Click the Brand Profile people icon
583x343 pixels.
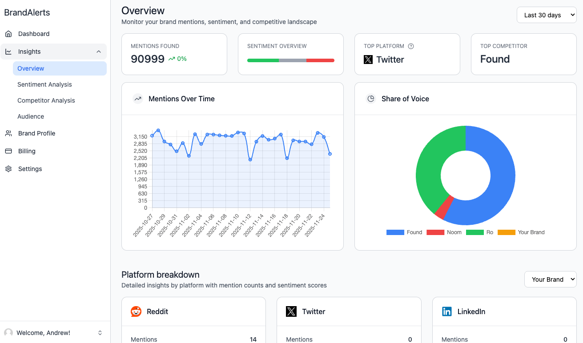(8, 133)
